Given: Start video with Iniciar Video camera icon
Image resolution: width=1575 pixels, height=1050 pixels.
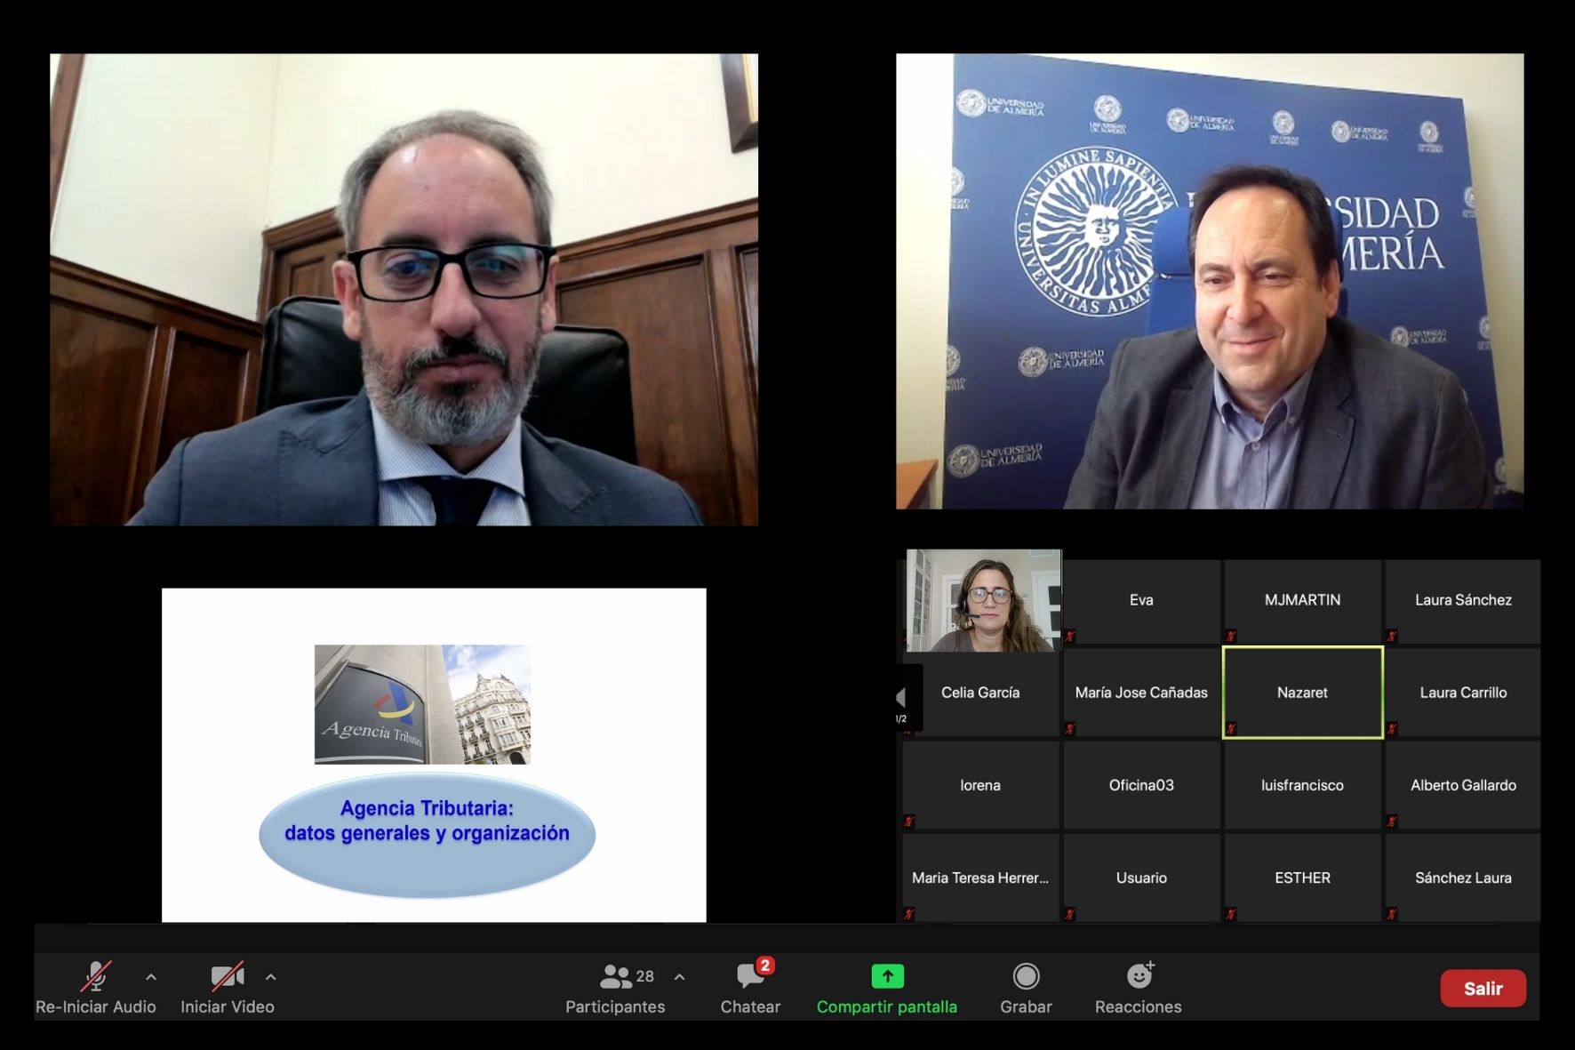Looking at the screenshot, I should click(227, 976).
